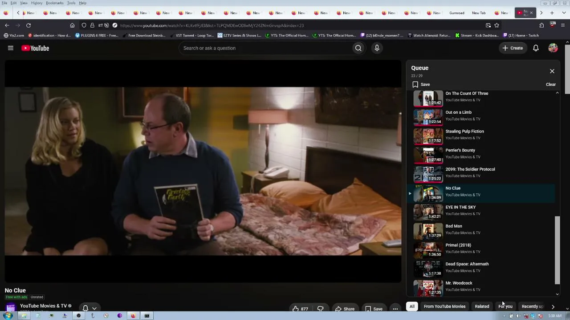Play Out on a Limb from queue
570x320 pixels.
(x=481, y=117)
